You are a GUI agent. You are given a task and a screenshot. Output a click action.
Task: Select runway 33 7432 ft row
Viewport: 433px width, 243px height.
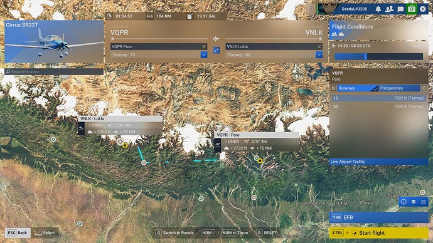[x=378, y=106]
